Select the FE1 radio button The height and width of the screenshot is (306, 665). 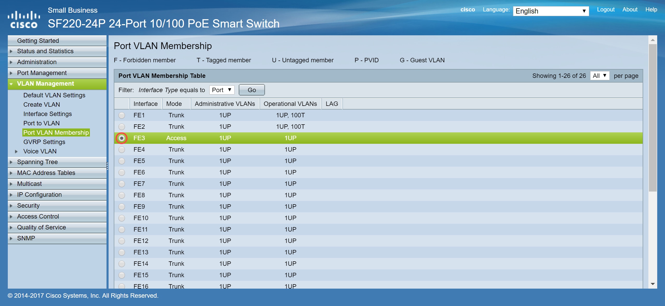point(122,115)
